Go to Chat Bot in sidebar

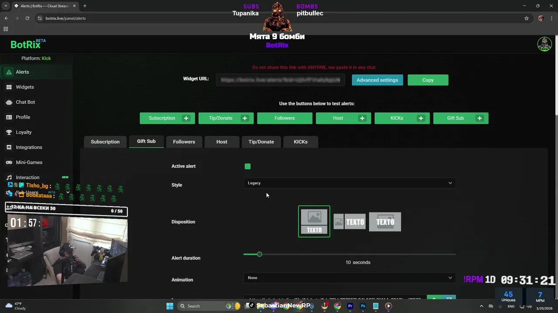(36, 102)
